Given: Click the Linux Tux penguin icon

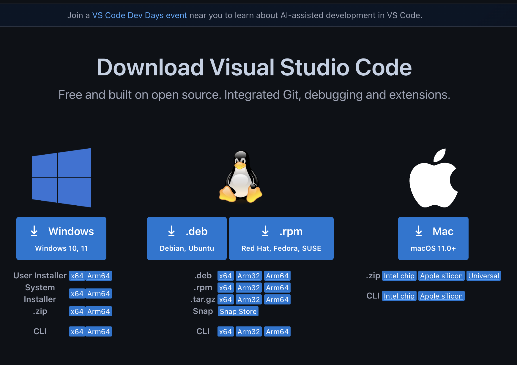Looking at the screenshot, I should click(x=241, y=177).
